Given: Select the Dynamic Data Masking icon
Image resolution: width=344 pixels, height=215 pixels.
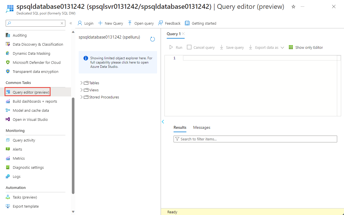Looking at the screenshot, I should [x=8, y=54].
